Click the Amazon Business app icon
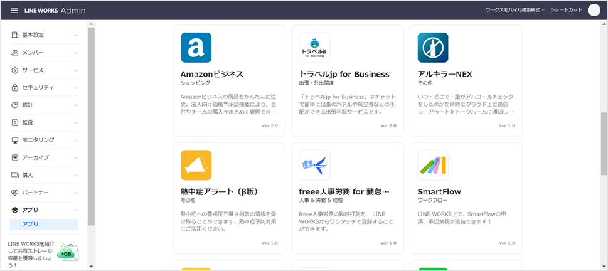This screenshot has width=608, height=271. click(196, 48)
